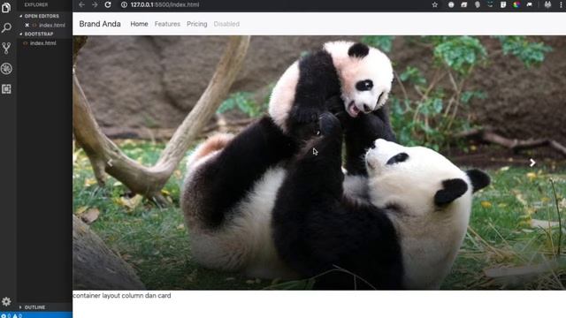566x318 pixels.
Task: Open the Features nav link
Action: point(167,24)
